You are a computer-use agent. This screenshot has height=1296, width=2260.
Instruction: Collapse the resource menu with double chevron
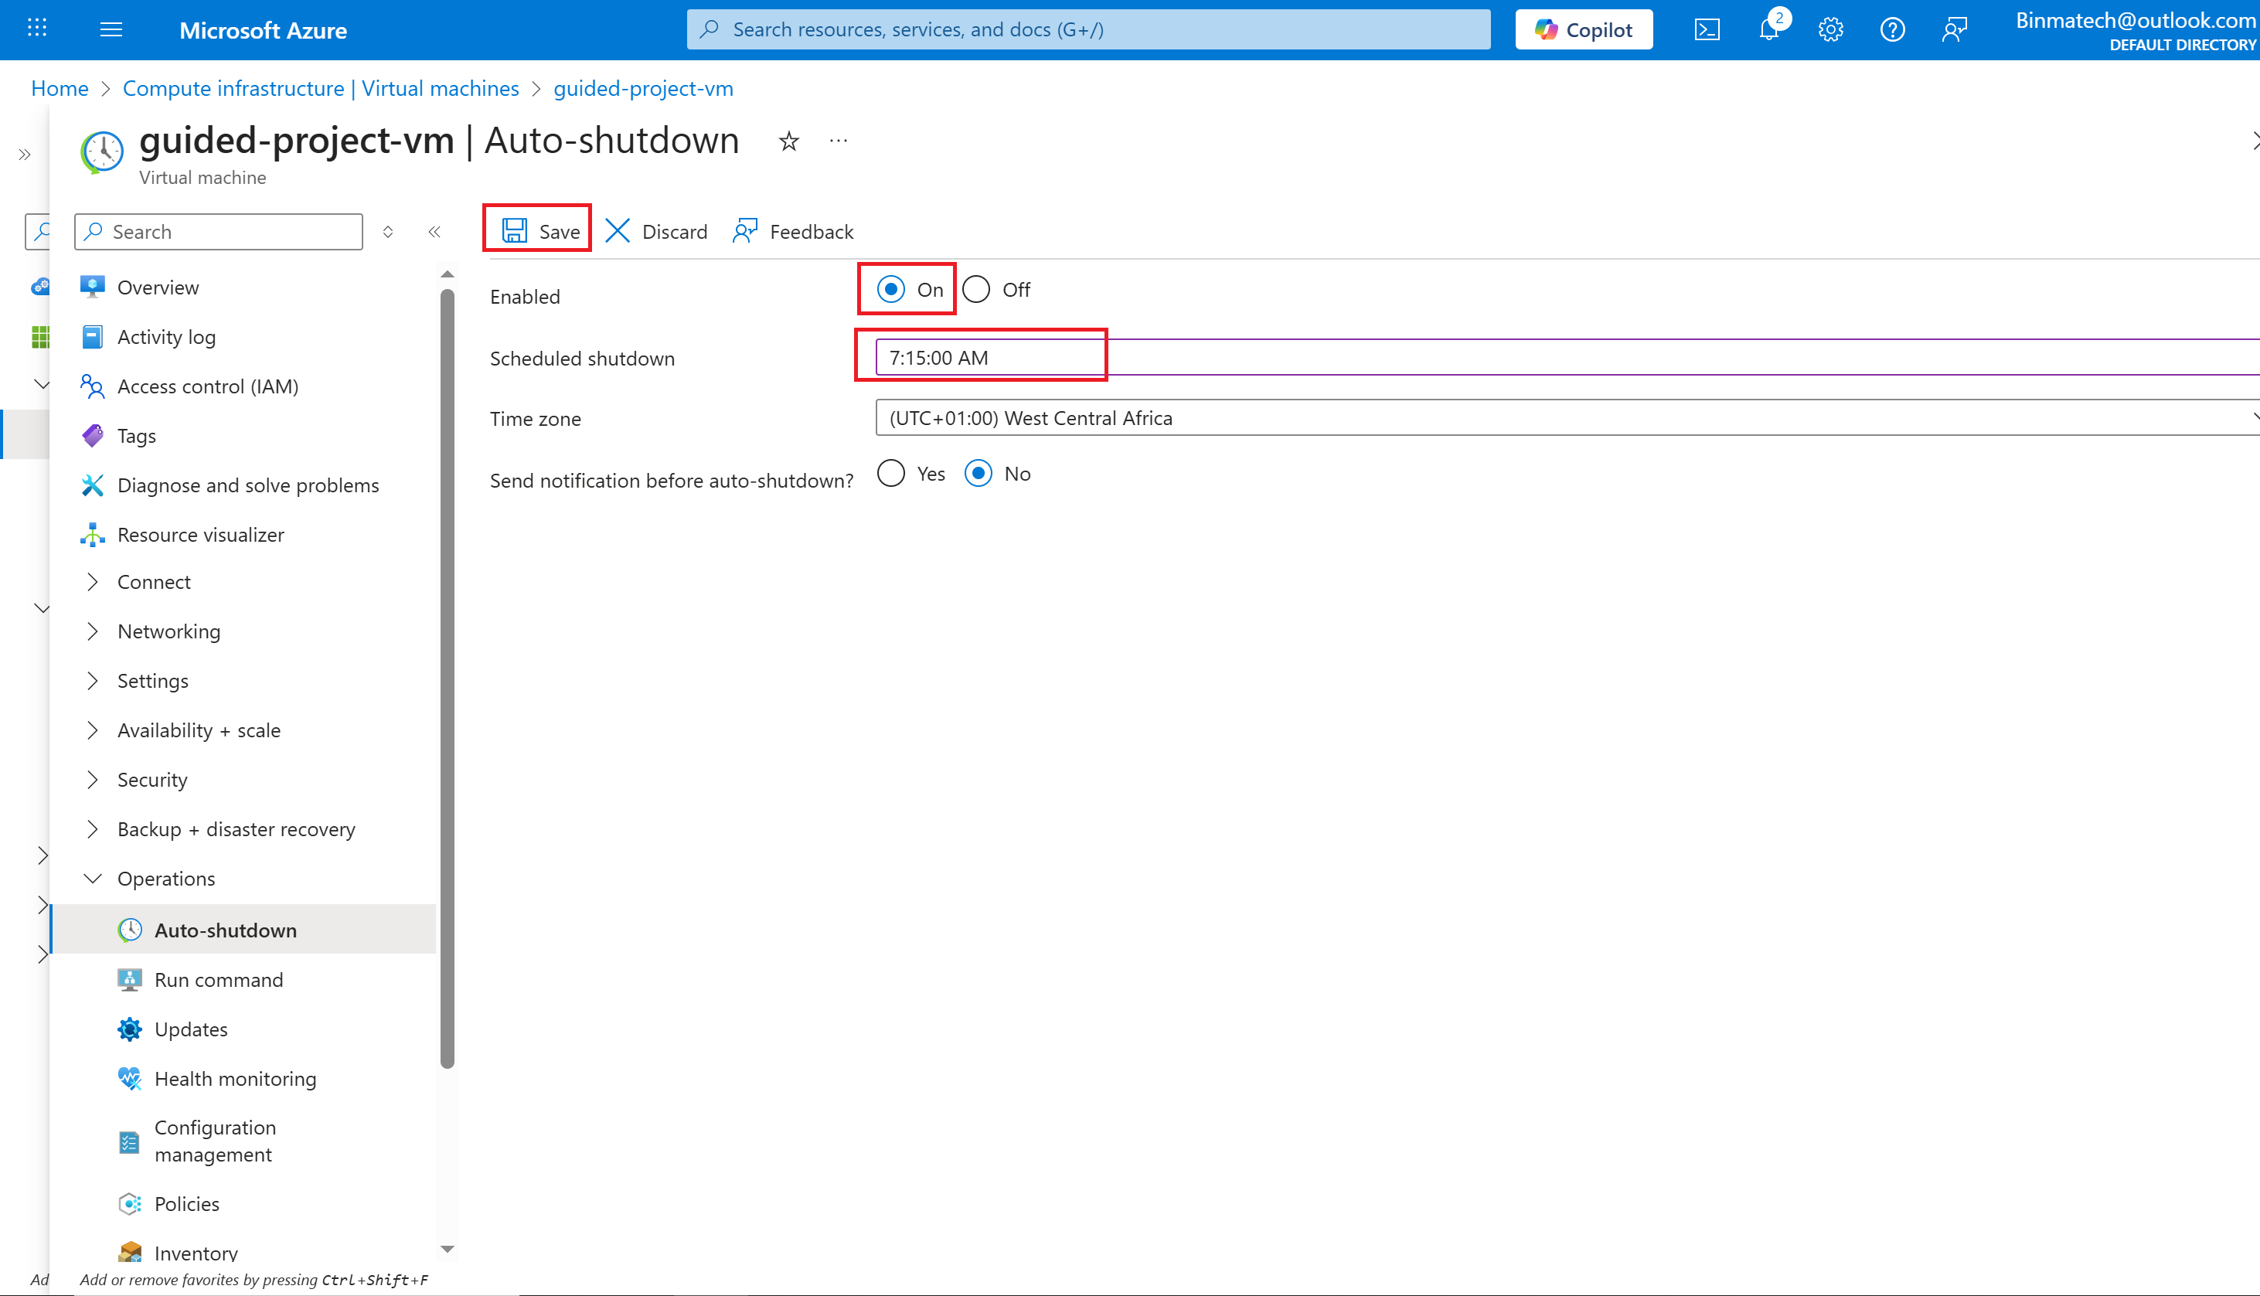(434, 233)
